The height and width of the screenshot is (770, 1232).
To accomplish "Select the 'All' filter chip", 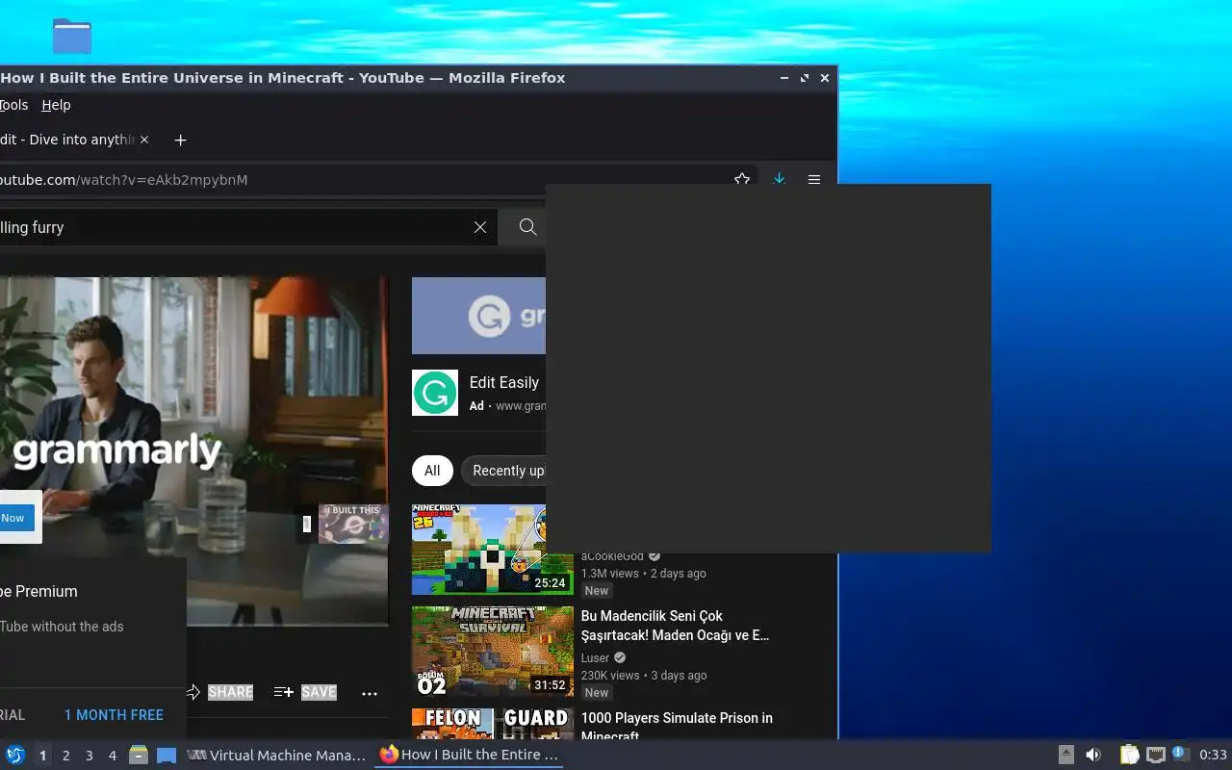I will [x=432, y=471].
